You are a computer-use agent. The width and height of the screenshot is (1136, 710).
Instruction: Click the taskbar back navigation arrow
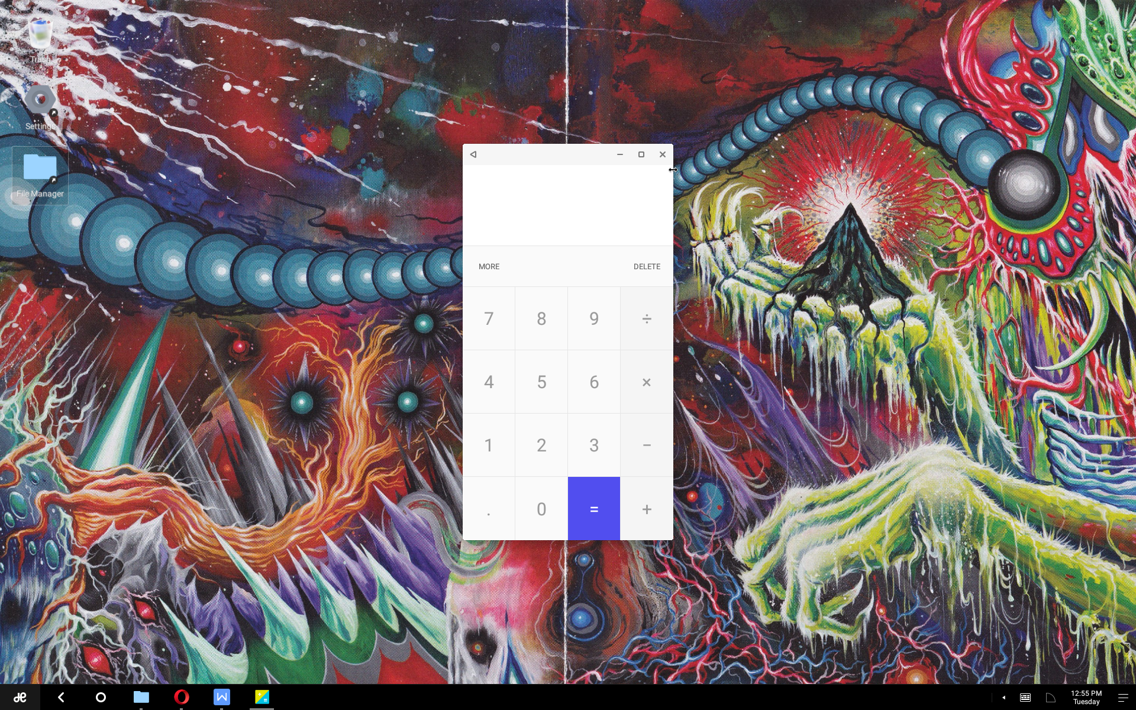click(61, 698)
